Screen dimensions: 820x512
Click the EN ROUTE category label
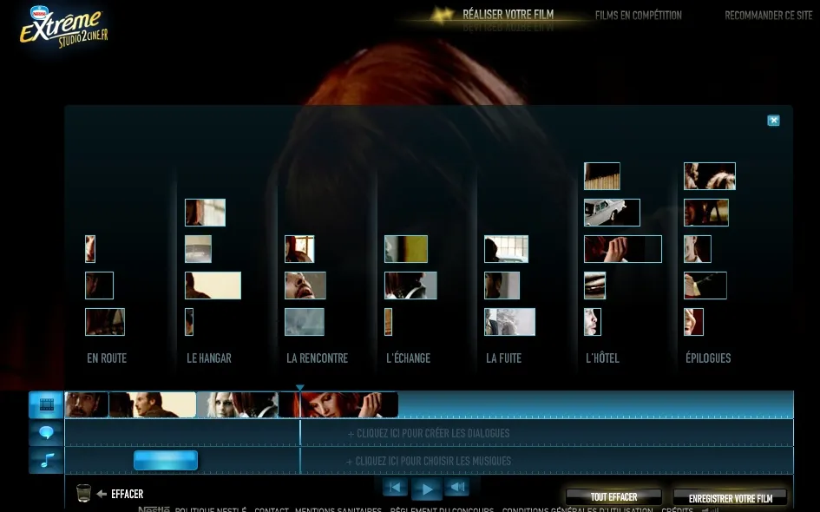(x=107, y=358)
